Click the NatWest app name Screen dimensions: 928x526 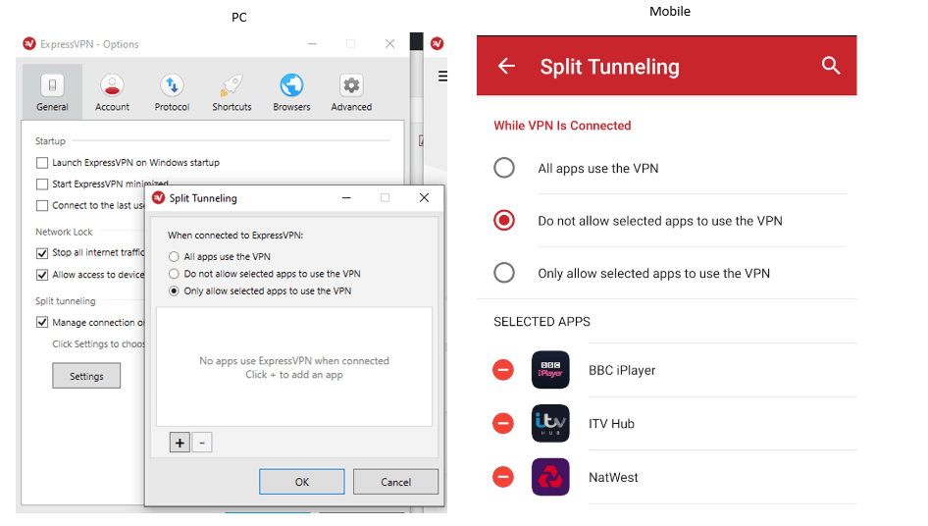click(x=613, y=478)
